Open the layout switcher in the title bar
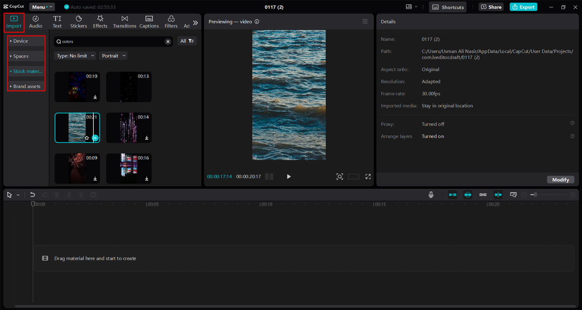This screenshot has width=582, height=310. pos(412,7)
